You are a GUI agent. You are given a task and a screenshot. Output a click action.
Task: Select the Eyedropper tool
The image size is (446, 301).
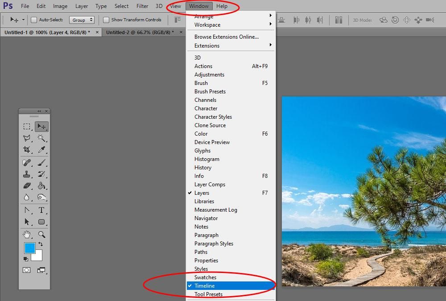pyautogui.click(x=41, y=150)
